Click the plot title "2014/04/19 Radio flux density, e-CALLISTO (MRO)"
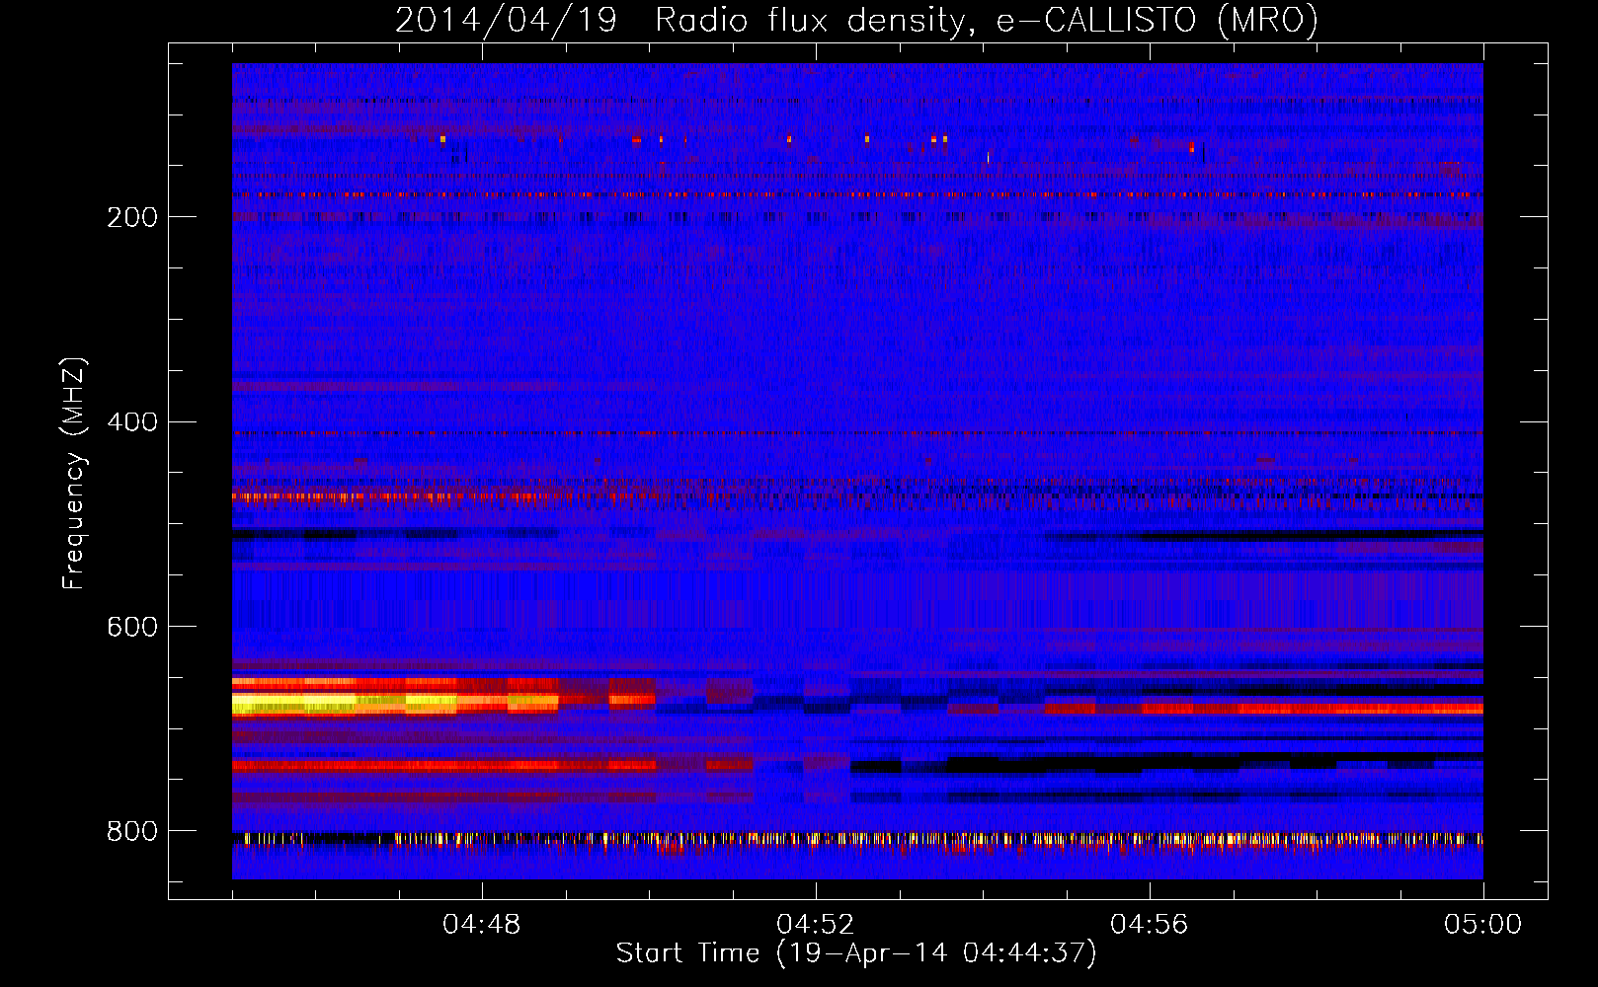This screenshot has width=1598, height=987. click(856, 20)
